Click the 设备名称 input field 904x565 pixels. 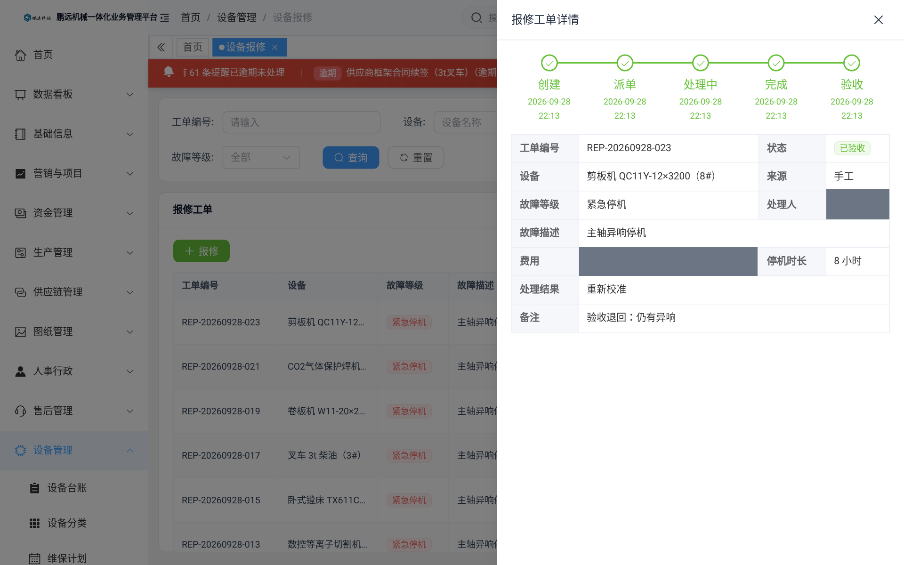pos(465,122)
